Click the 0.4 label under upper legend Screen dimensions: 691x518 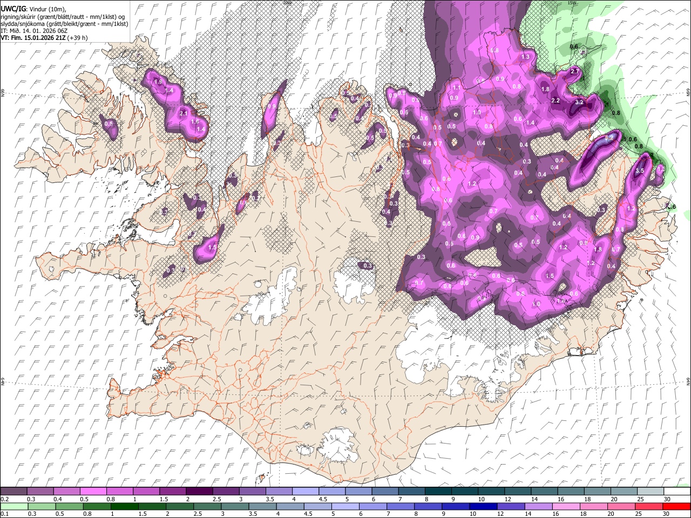click(x=58, y=499)
